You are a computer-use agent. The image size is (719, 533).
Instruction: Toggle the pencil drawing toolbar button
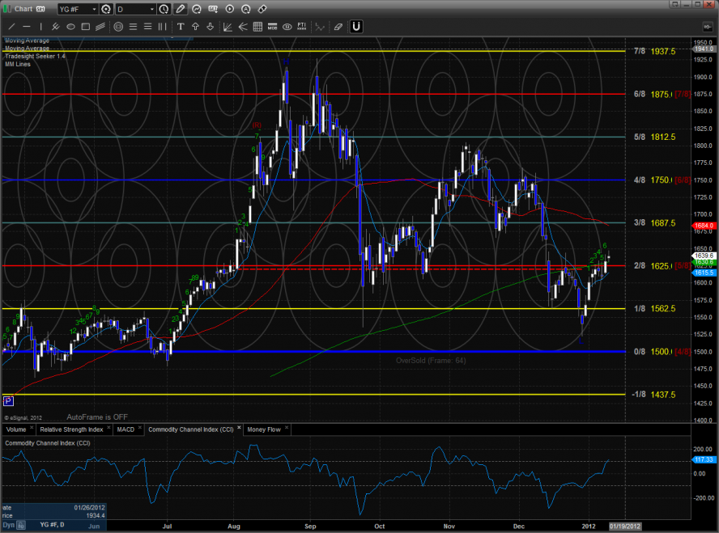[180, 9]
